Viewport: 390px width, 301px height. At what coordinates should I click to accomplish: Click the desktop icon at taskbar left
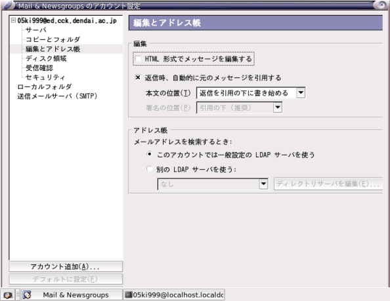8,295
